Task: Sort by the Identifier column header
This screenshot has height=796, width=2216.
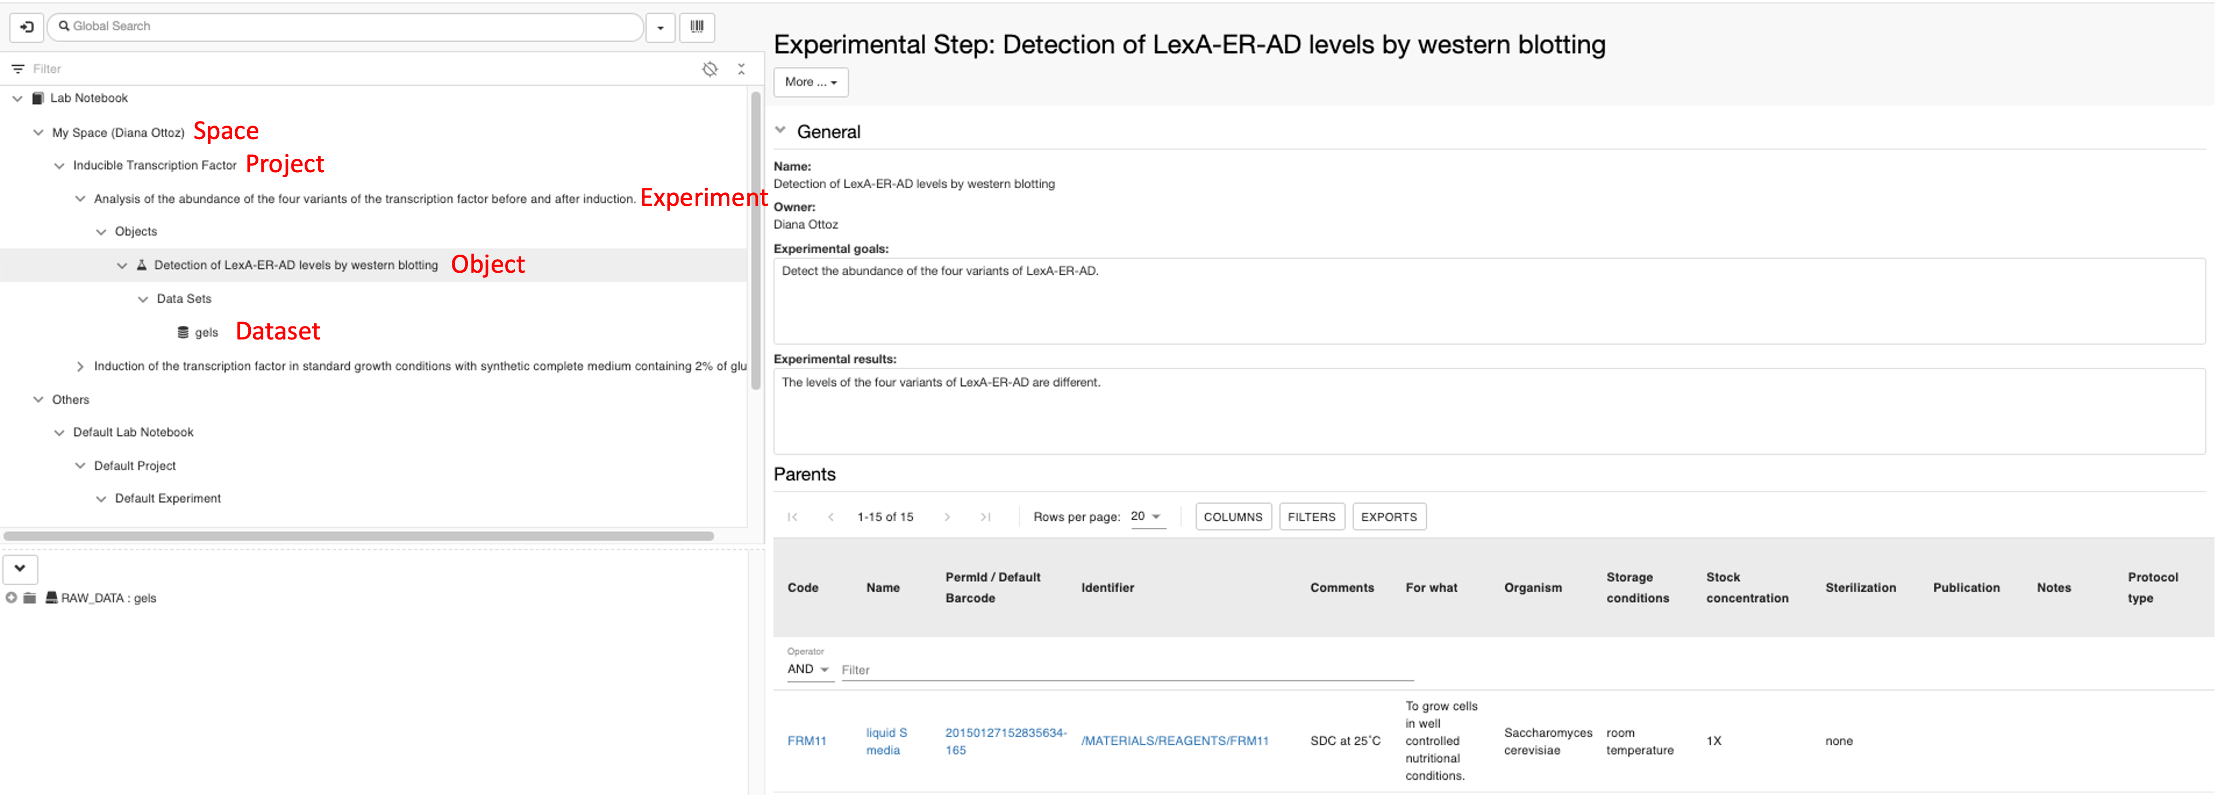Action: click(x=1107, y=588)
